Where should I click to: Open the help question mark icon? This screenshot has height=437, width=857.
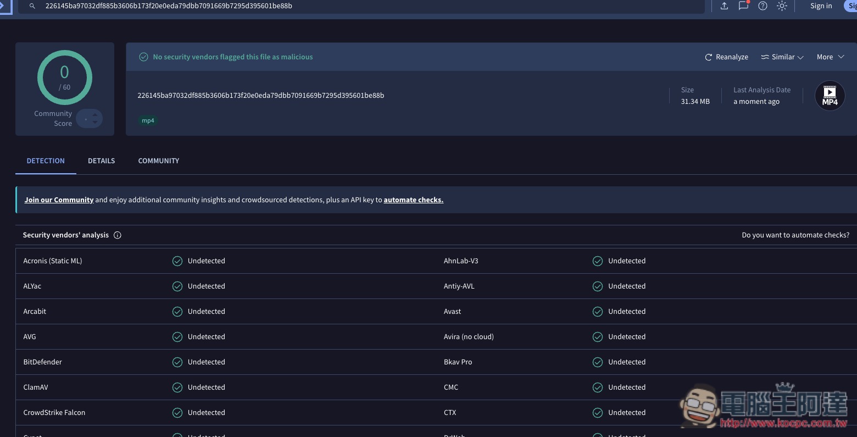tap(763, 6)
